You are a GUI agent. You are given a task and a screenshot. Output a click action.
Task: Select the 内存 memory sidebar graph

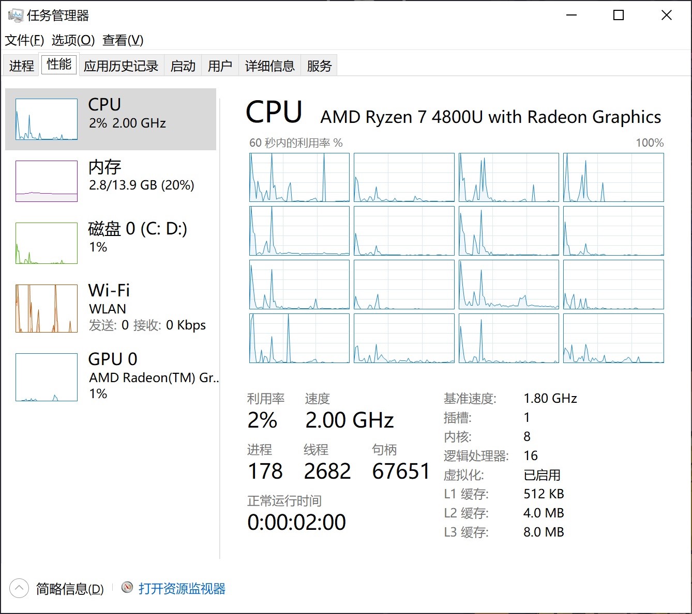(47, 181)
